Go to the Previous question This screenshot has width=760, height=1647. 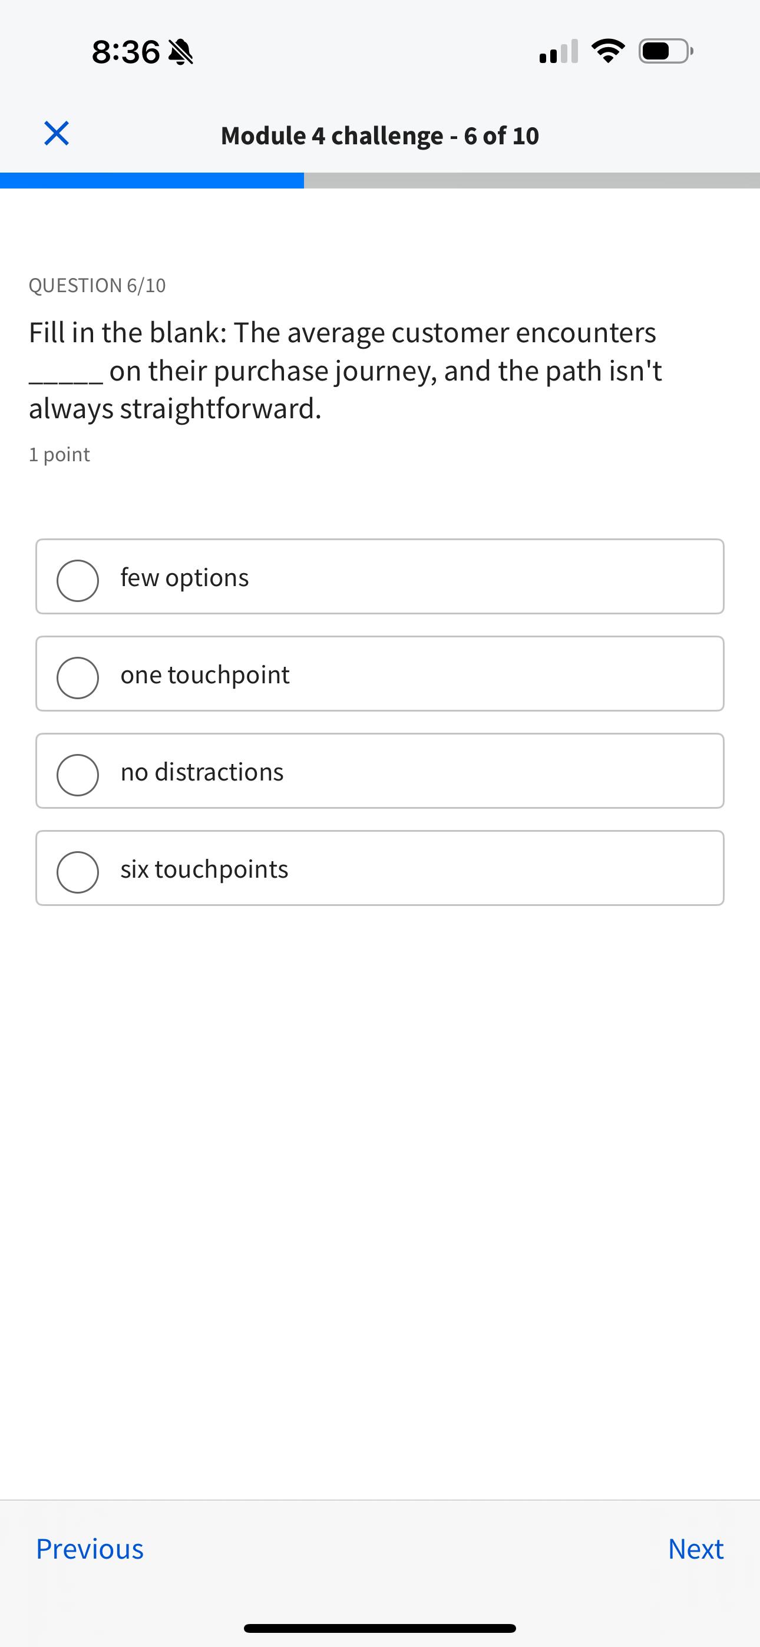(90, 1549)
